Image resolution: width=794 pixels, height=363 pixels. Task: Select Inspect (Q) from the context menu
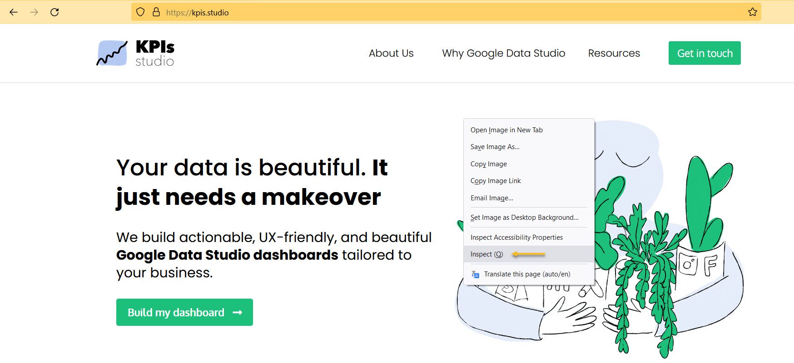coord(529,254)
